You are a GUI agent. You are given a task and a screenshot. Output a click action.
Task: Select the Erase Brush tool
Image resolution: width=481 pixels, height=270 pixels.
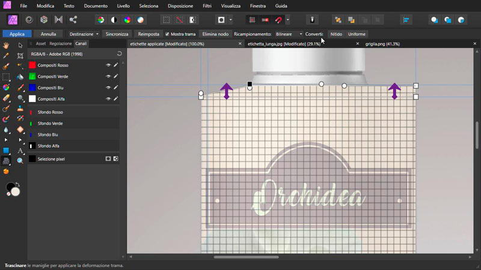(x=6, y=98)
